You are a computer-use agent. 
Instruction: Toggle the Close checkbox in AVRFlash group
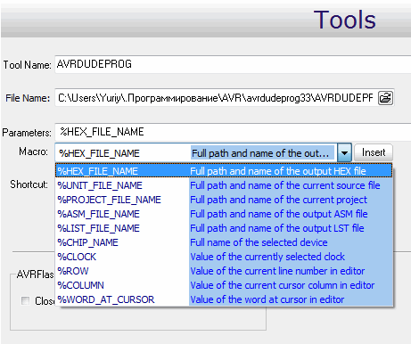pyautogui.click(x=25, y=301)
